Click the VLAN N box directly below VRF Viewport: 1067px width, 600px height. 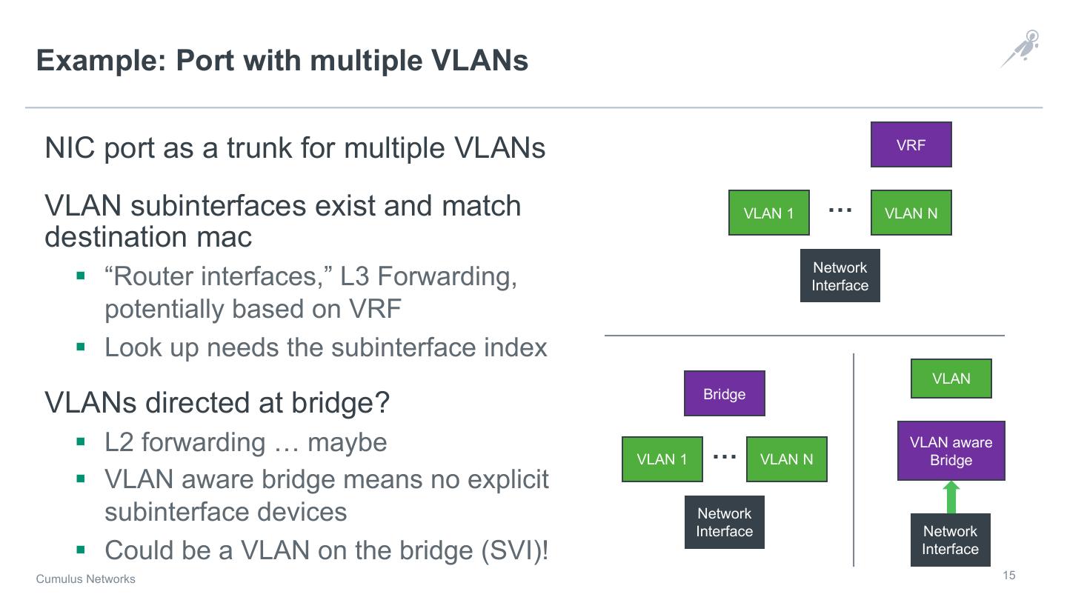click(x=911, y=213)
